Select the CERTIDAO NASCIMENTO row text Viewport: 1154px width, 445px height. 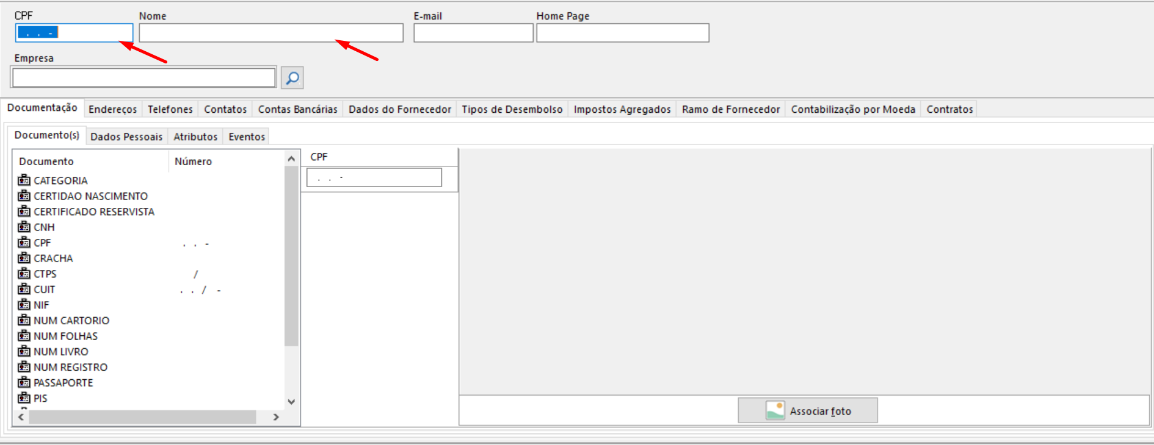pos(91,196)
